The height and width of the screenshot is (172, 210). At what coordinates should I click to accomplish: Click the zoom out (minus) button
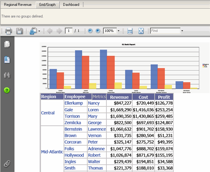click(90, 31)
